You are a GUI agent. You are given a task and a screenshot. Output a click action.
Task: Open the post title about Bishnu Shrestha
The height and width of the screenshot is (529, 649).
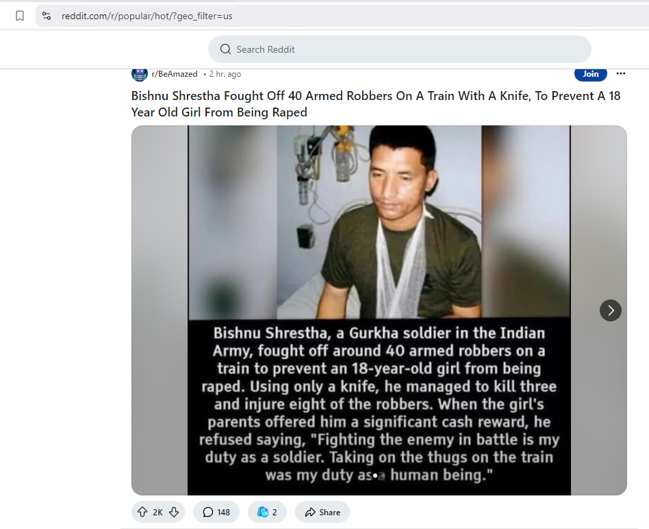(x=375, y=104)
